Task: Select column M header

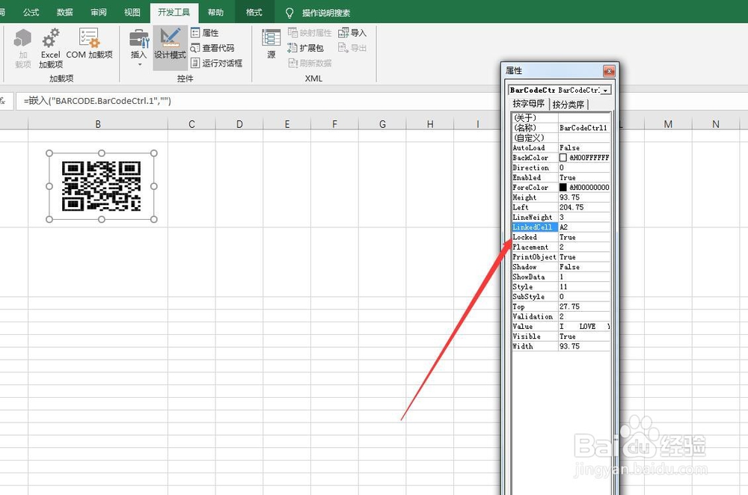Action: click(x=668, y=124)
